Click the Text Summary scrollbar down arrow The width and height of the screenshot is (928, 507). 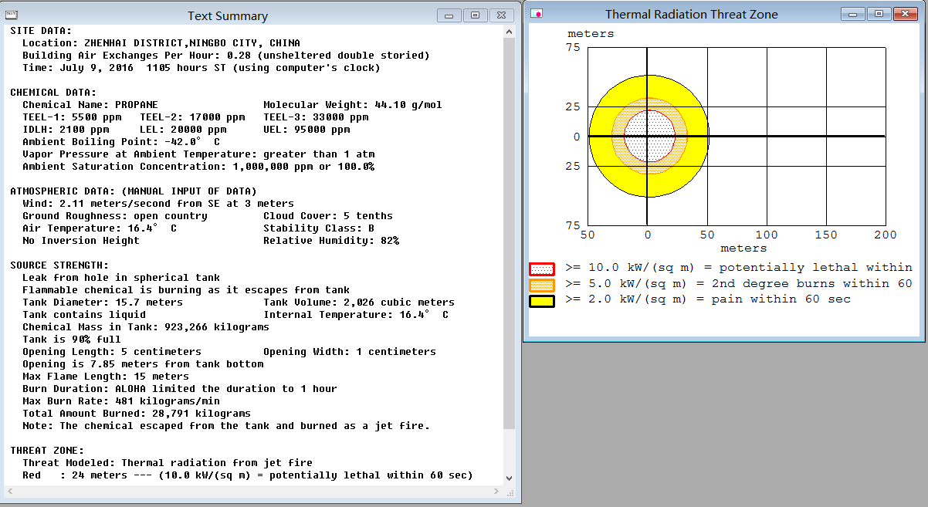coord(509,478)
